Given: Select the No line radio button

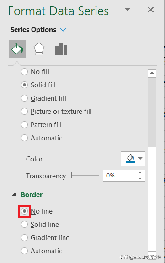Looking at the screenshot, I should 24,211.
